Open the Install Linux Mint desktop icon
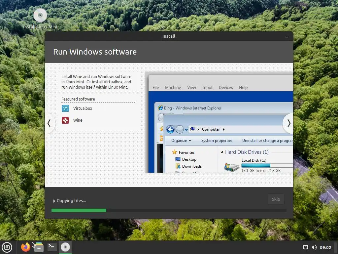 tap(40, 19)
